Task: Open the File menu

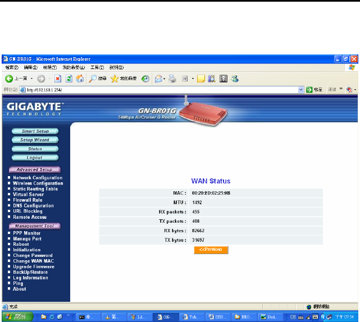Action: click(x=12, y=67)
